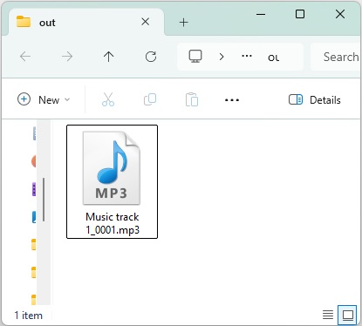Select the 'out' breadcrumb segment
This screenshot has width=362, height=326.
click(274, 58)
